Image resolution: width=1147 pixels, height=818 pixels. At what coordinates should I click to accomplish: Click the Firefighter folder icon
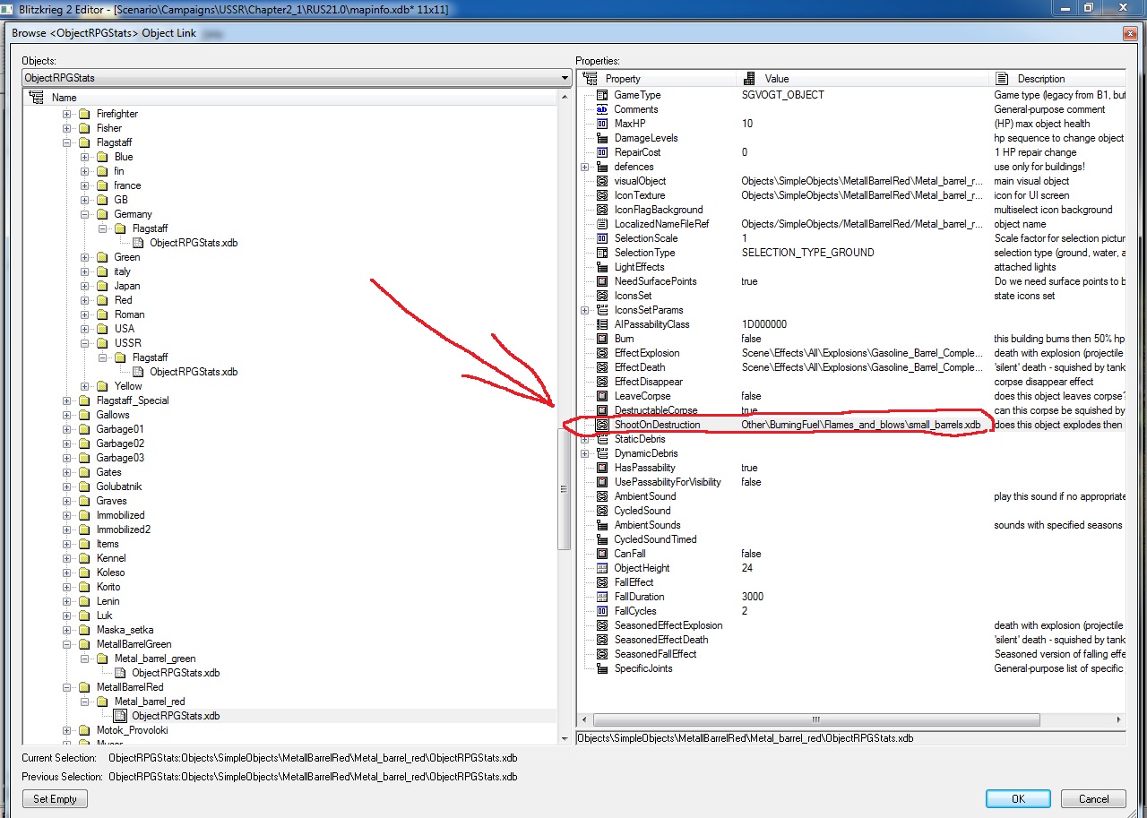(84, 114)
